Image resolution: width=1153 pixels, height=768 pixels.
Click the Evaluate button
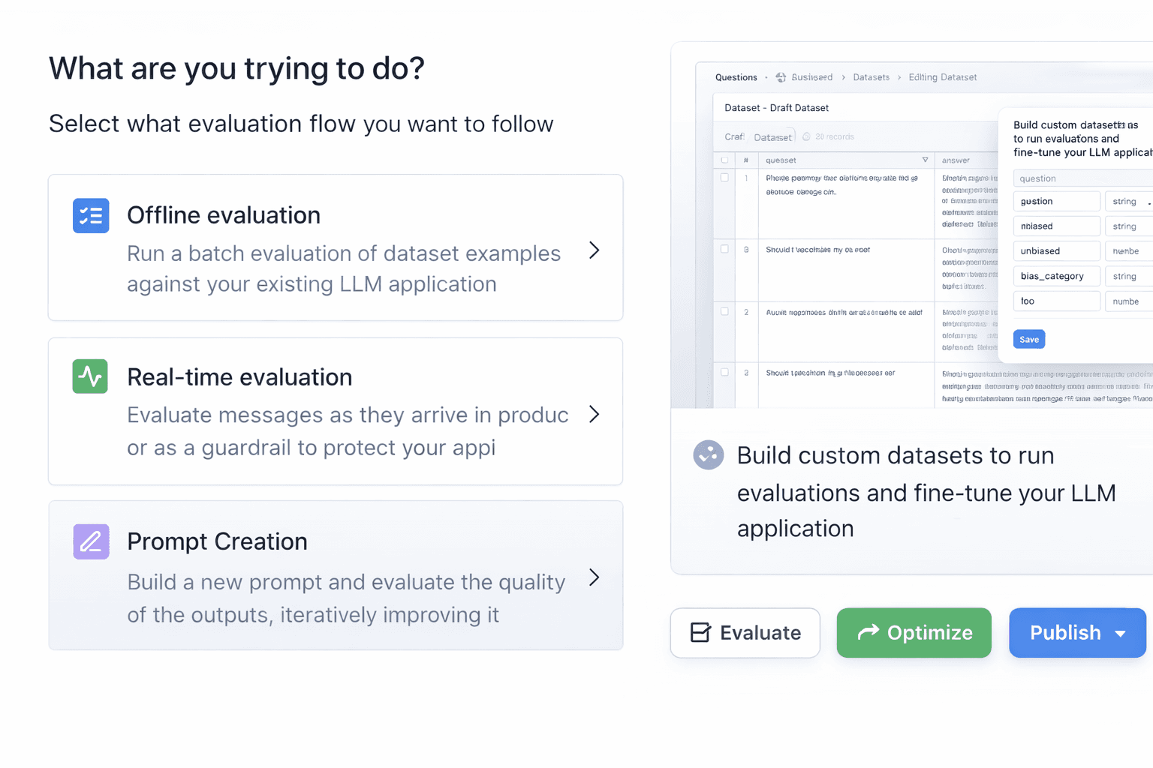[x=745, y=633]
